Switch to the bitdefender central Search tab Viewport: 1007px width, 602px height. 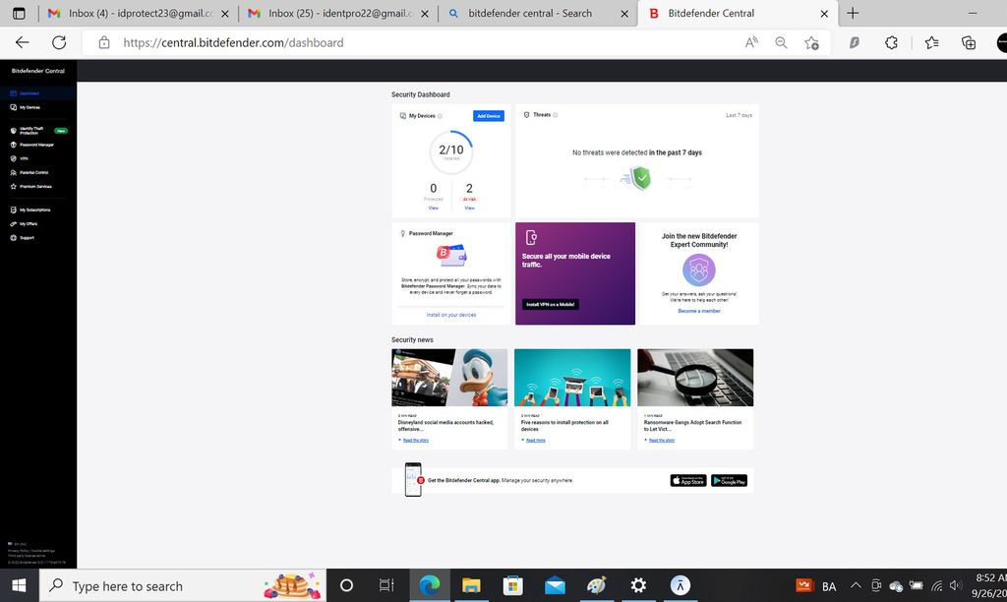531,14
